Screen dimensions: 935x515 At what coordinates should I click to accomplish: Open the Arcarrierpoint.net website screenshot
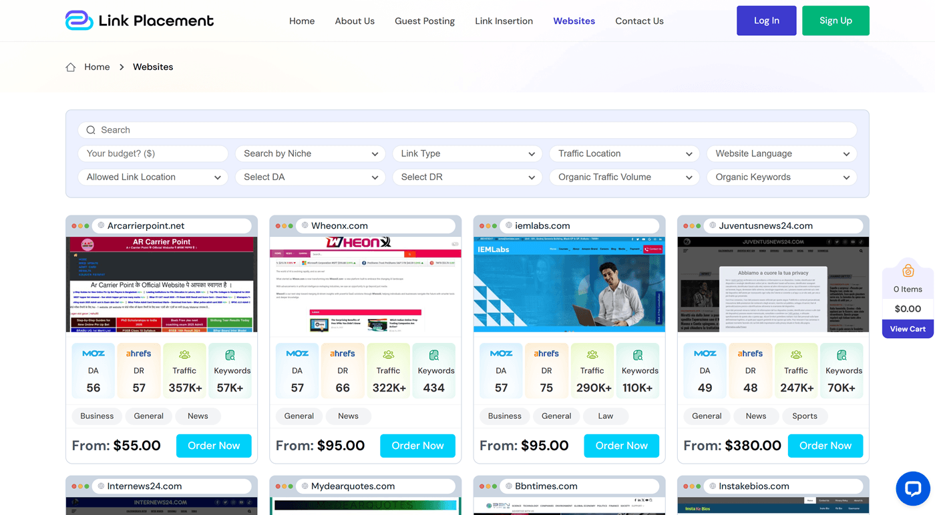point(162,284)
